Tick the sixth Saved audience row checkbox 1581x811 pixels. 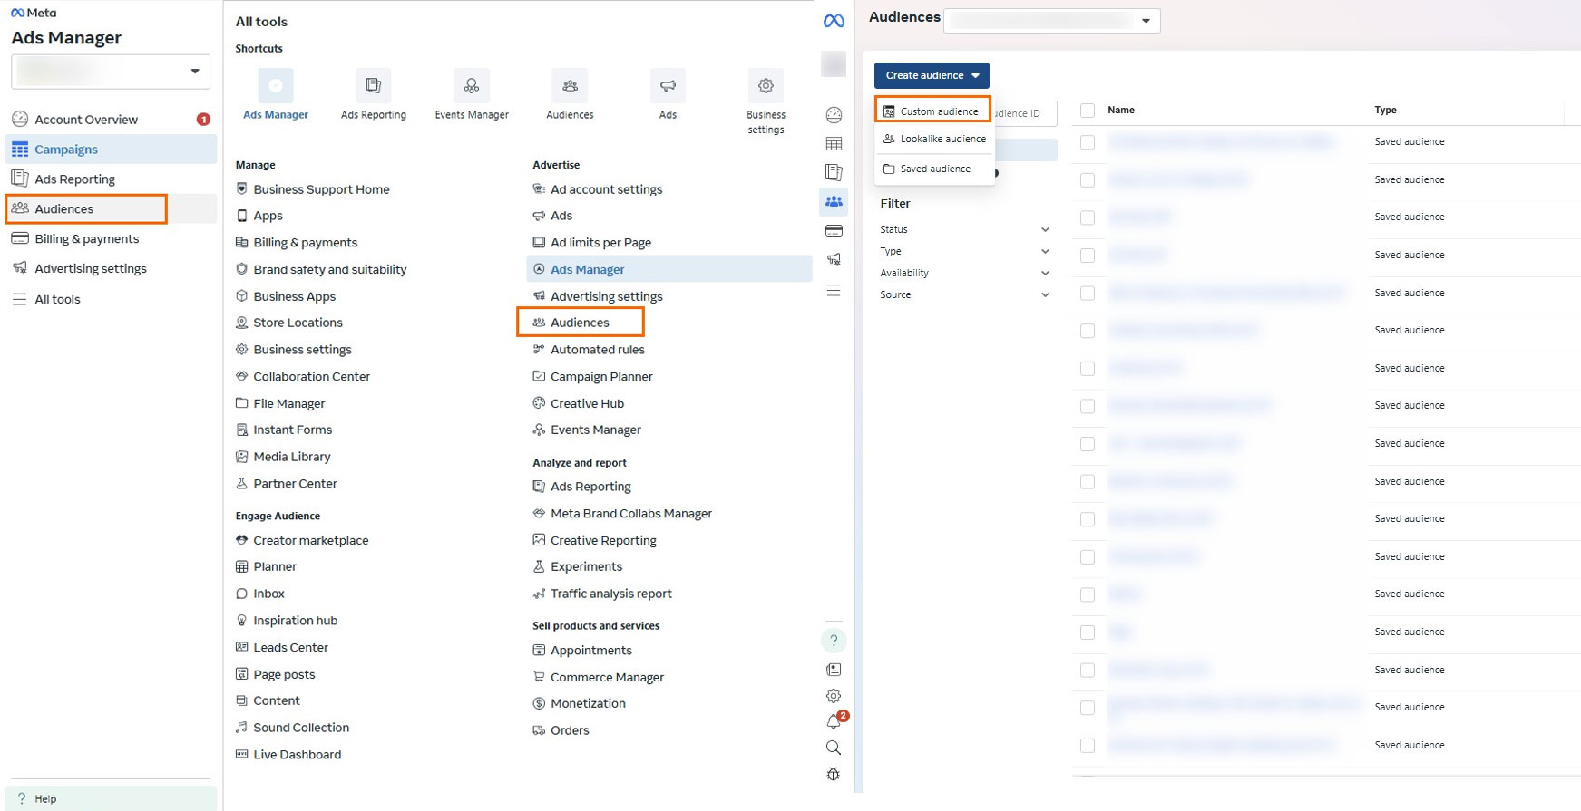pos(1088,331)
